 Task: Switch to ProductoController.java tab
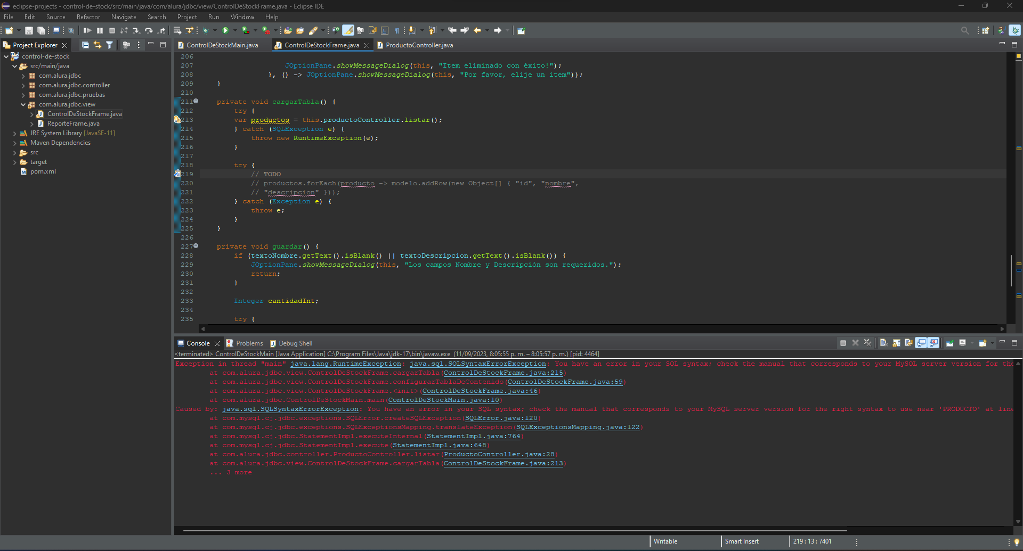click(x=419, y=45)
